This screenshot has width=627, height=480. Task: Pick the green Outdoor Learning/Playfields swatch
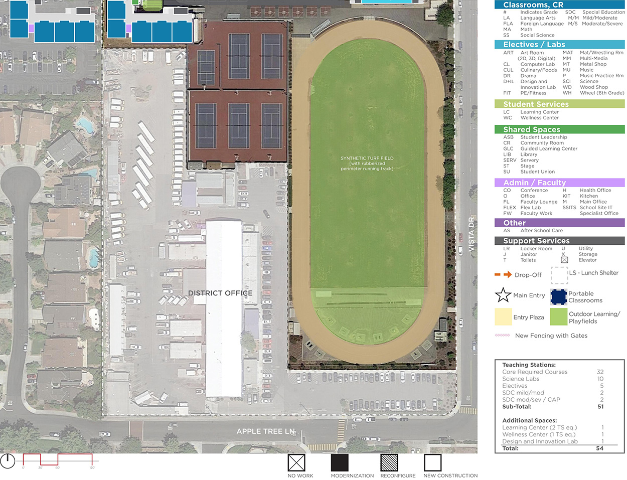[x=559, y=317]
